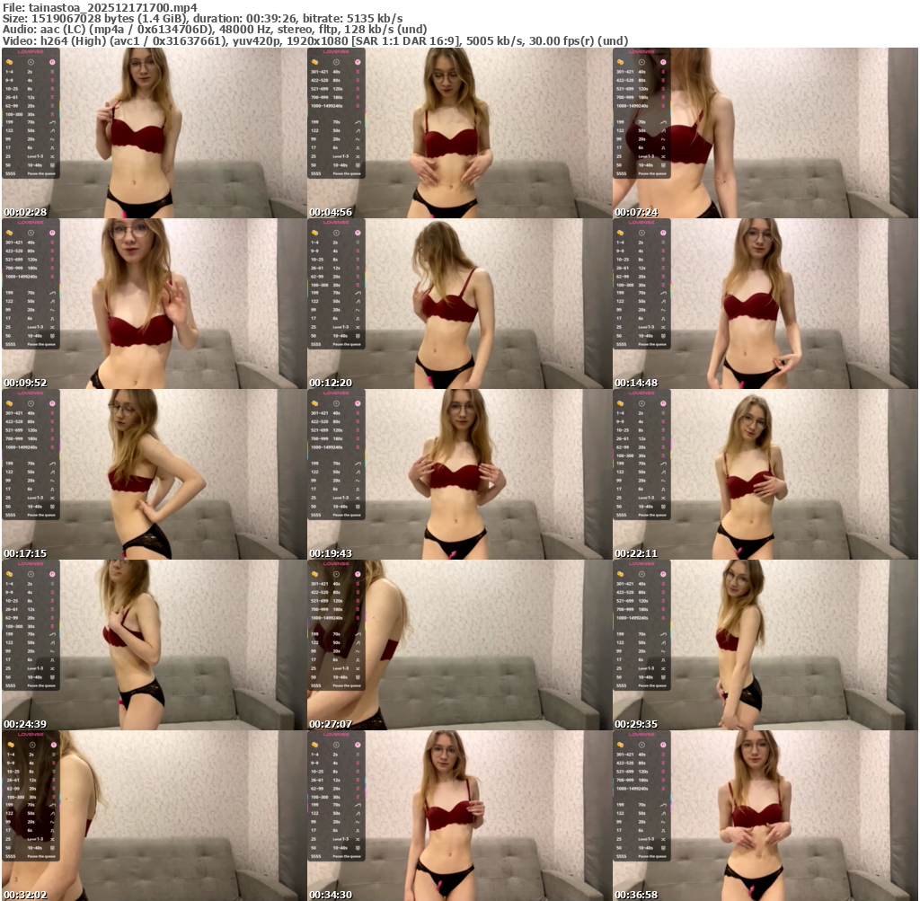Viewport: 920px width, 901px height.
Task: Open the thumbnail at timestamp 00:02:28
Action: [154, 133]
